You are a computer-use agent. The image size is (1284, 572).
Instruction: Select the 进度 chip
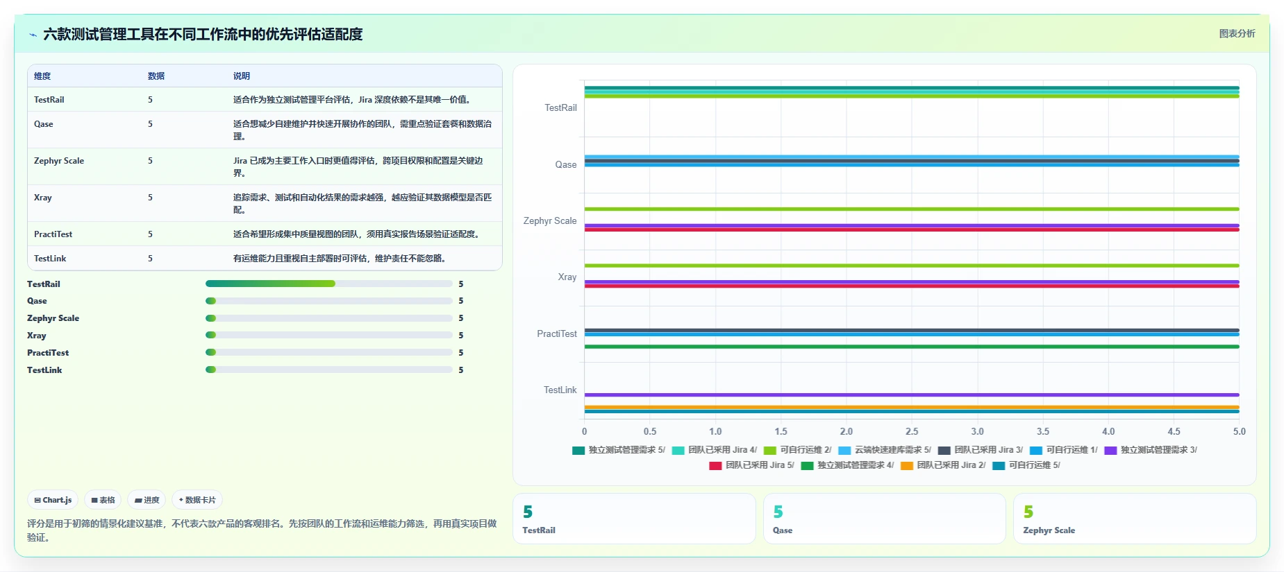tap(147, 500)
